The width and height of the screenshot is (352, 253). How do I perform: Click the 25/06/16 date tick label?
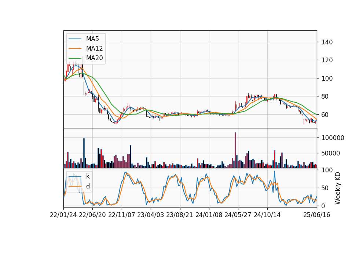click(317, 215)
